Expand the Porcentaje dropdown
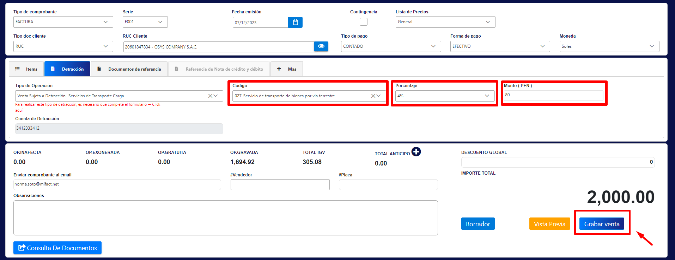The width and height of the screenshot is (675, 260). [x=444, y=96]
